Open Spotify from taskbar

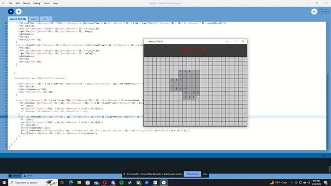tap(122, 182)
